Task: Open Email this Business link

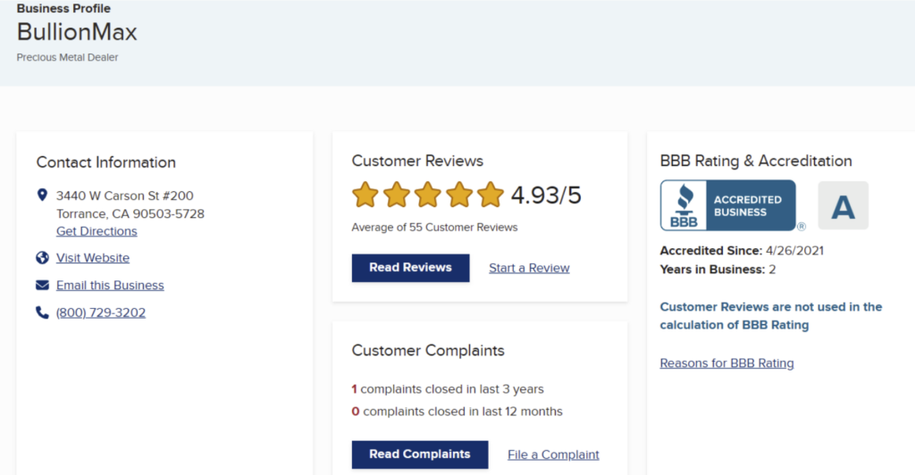Action: [x=110, y=285]
